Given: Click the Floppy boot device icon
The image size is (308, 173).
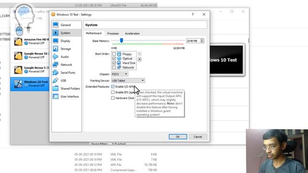Looking at the screenshot, I should click(119, 54).
